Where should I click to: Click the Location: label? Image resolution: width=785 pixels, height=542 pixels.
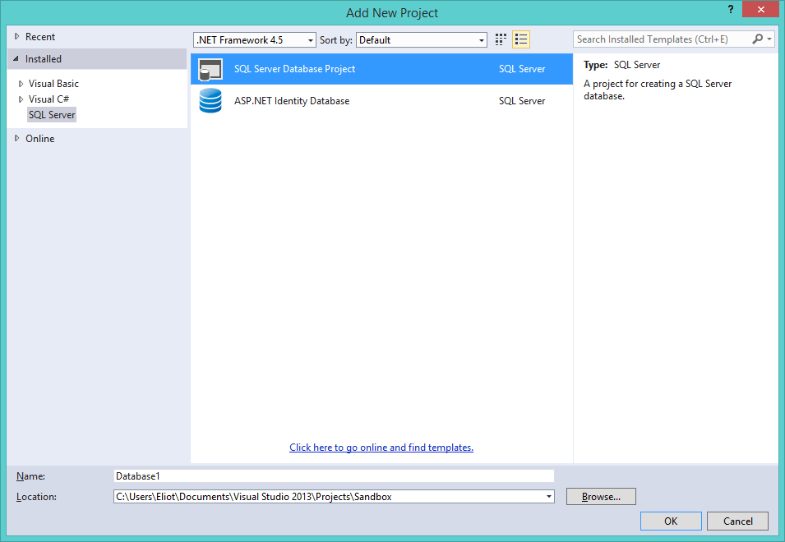click(36, 497)
